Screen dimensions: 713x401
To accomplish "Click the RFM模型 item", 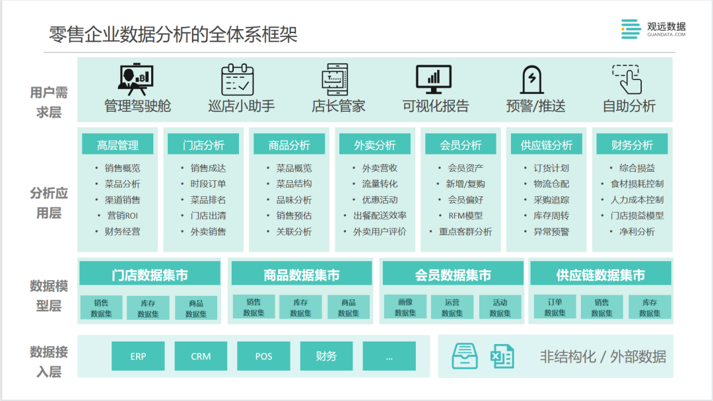I will (465, 215).
